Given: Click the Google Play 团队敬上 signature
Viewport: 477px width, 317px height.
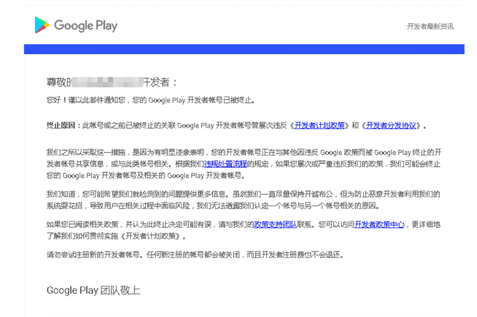Looking at the screenshot, I should (93, 291).
